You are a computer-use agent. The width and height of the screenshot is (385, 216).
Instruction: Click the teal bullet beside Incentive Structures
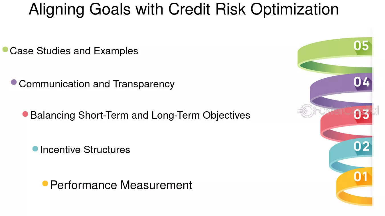click(35, 149)
